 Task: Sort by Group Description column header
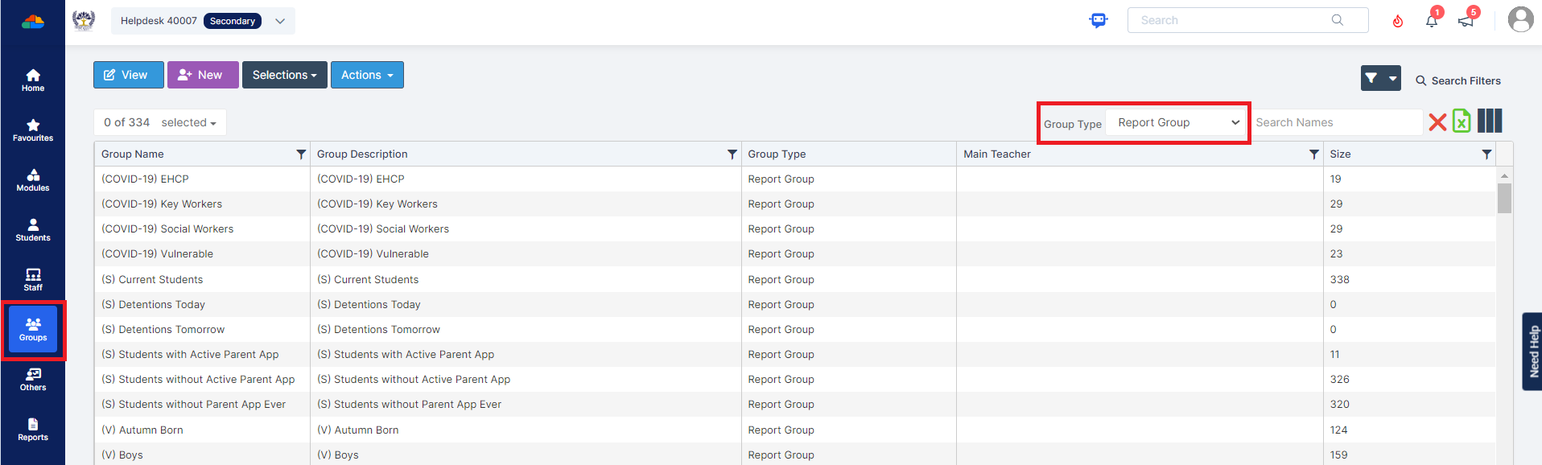pyautogui.click(x=362, y=154)
